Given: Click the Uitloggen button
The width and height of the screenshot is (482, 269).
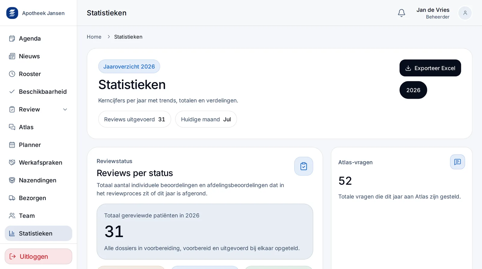Looking at the screenshot, I should tap(39, 256).
